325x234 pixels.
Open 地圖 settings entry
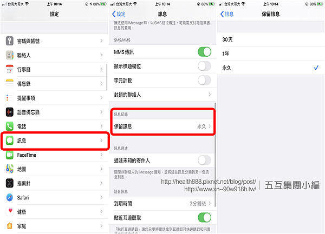point(54,169)
